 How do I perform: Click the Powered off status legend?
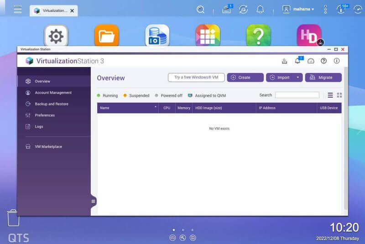coord(169,96)
